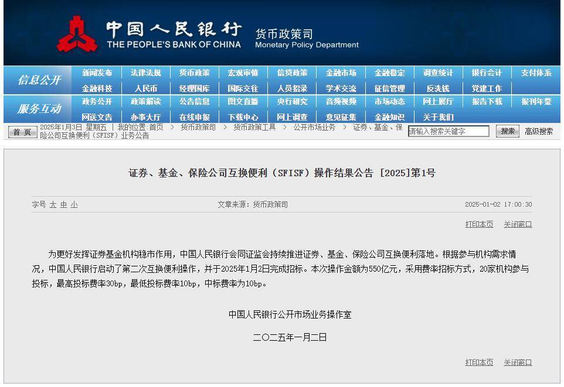The width and height of the screenshot is (564, 387).
Task: Set font size to 大
Action: click(53, 204)
